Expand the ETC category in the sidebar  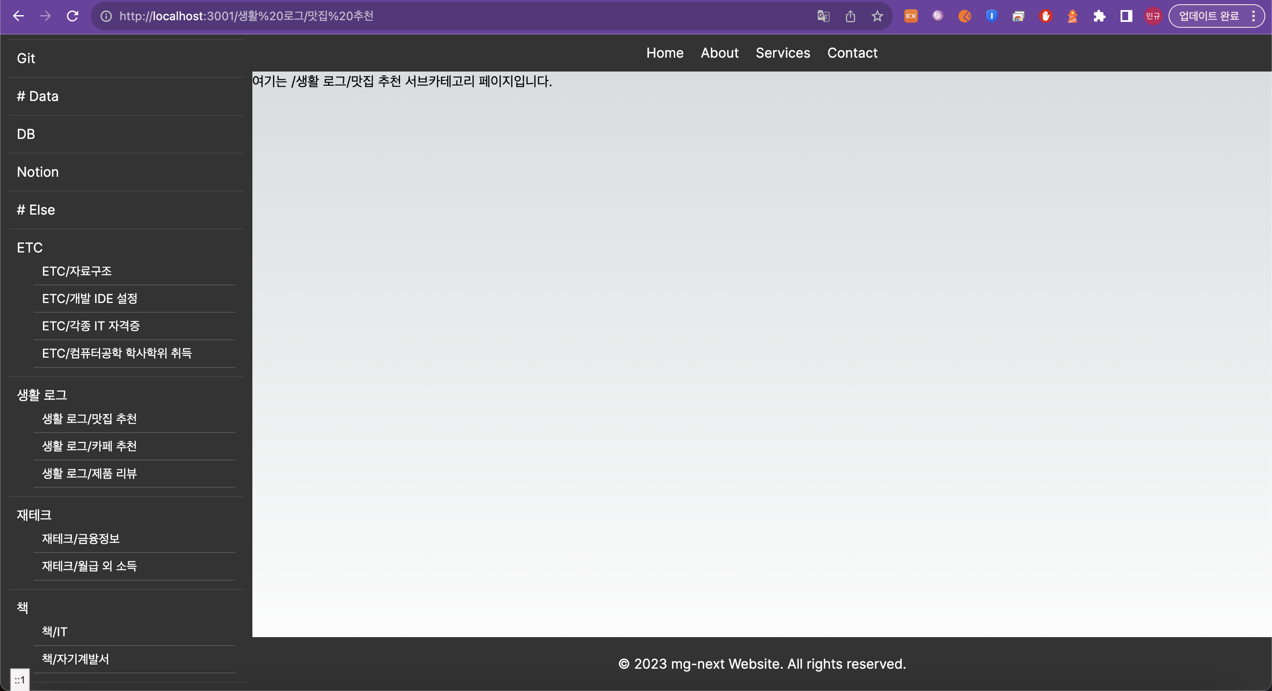(x=29, y=247)
